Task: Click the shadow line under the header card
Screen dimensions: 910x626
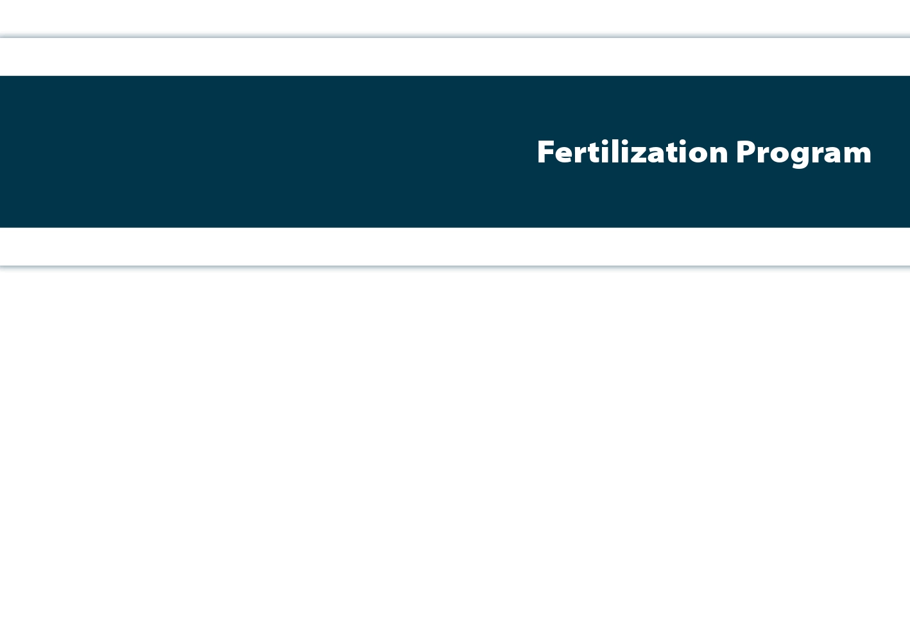Action: (x=449, y=266)
